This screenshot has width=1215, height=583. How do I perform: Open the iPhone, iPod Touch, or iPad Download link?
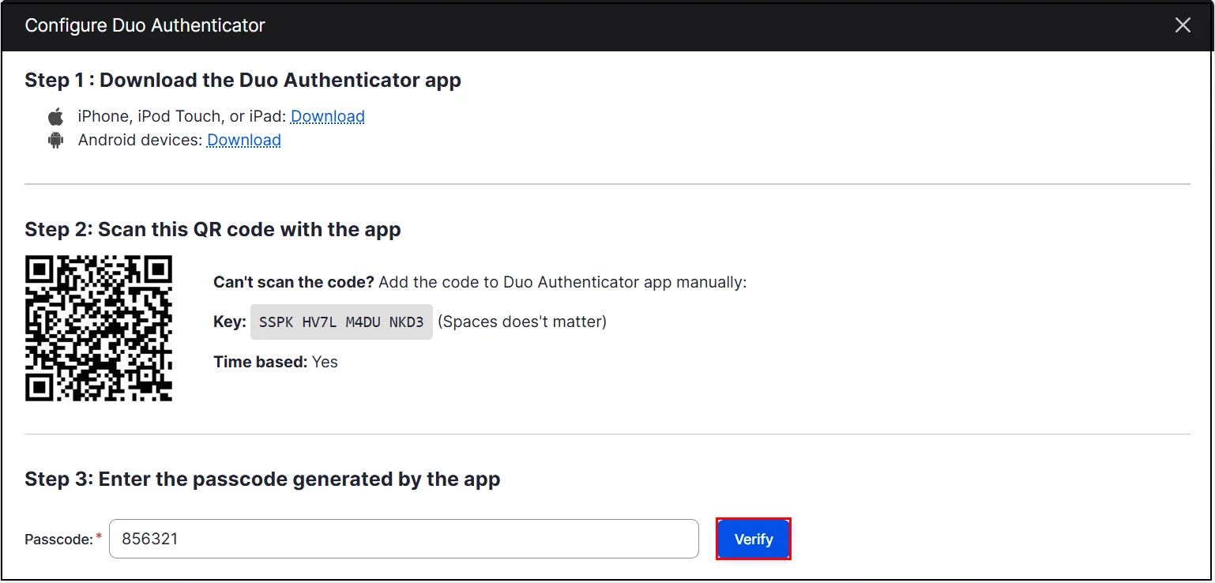pos(328,117)
